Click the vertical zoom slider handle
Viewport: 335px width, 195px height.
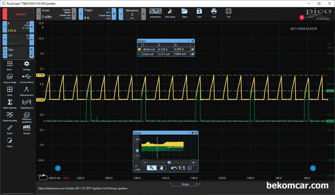point(137,151)
